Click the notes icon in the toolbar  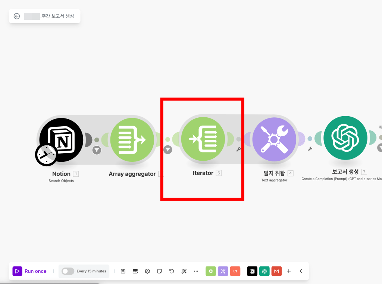point(159,271)
